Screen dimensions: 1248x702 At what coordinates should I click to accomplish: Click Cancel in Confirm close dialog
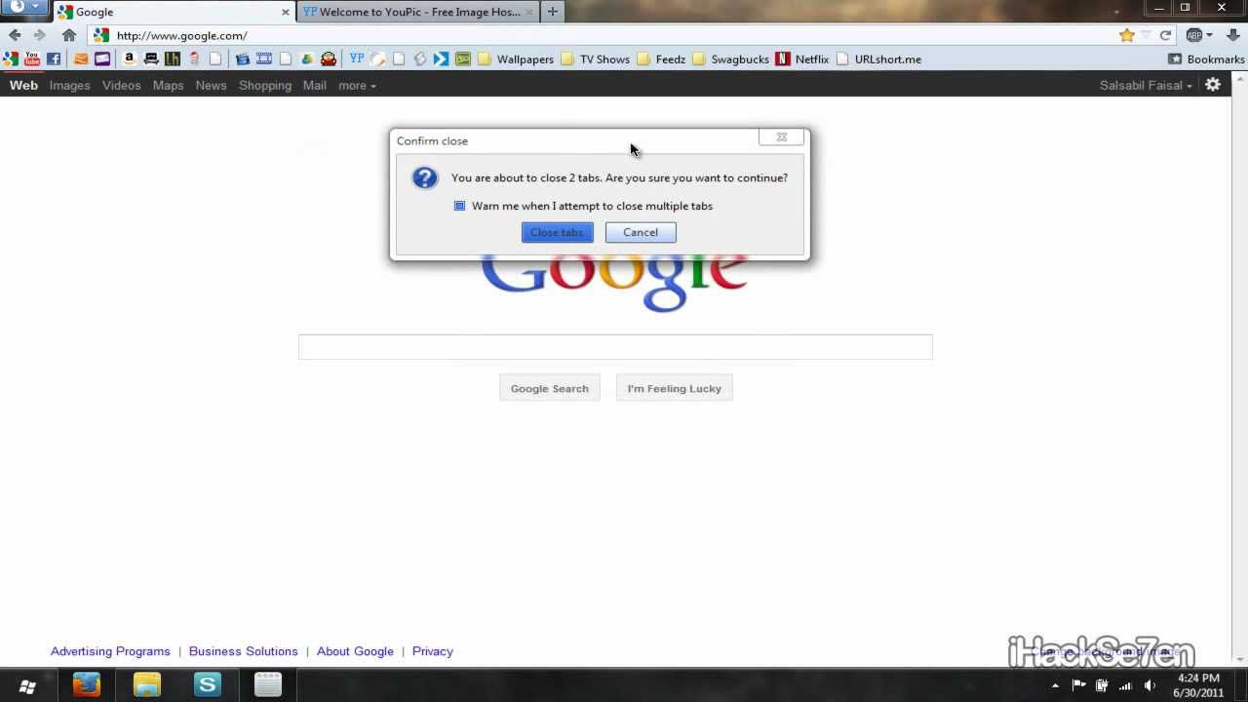[x=641, y=232]
